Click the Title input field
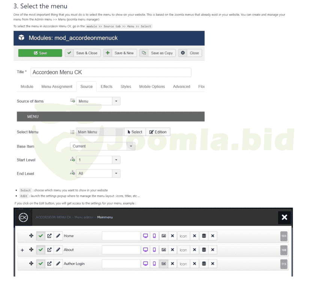The width and height of the screenshot is (319, 283). [111, 72]
